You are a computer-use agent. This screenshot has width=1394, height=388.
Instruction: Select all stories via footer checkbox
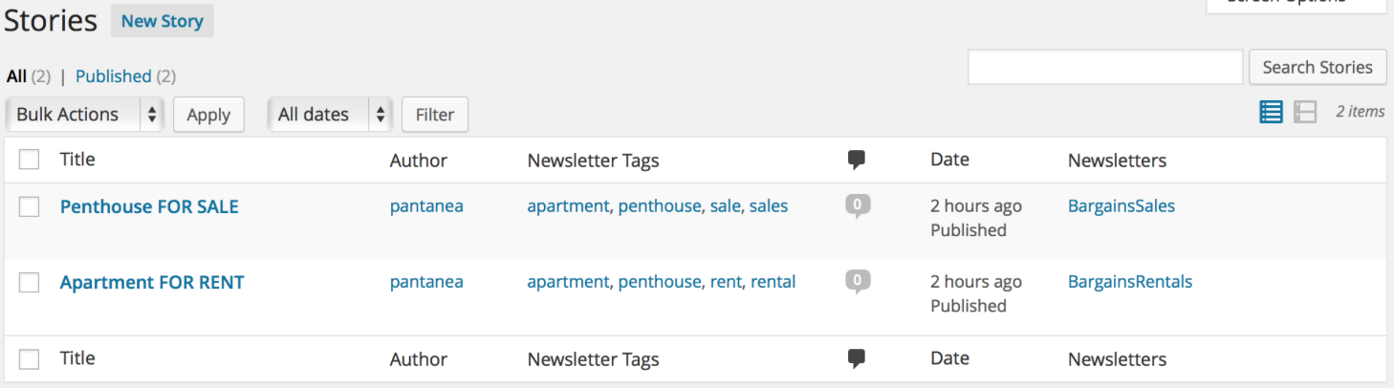coord(30,358)
